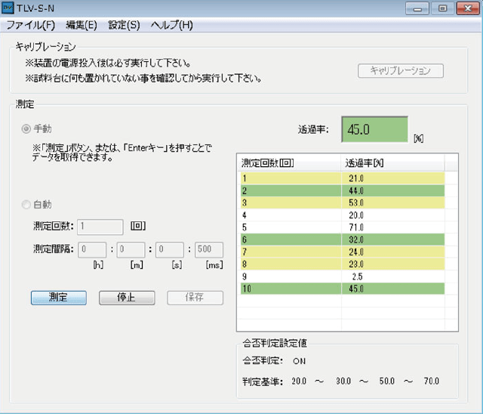Click the 判定基準 value 50.0
Screen dimensions: 483x414
point(387,382)
